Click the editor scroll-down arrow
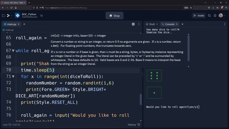Viewport: 229px width, 129px height. point(141,121)
